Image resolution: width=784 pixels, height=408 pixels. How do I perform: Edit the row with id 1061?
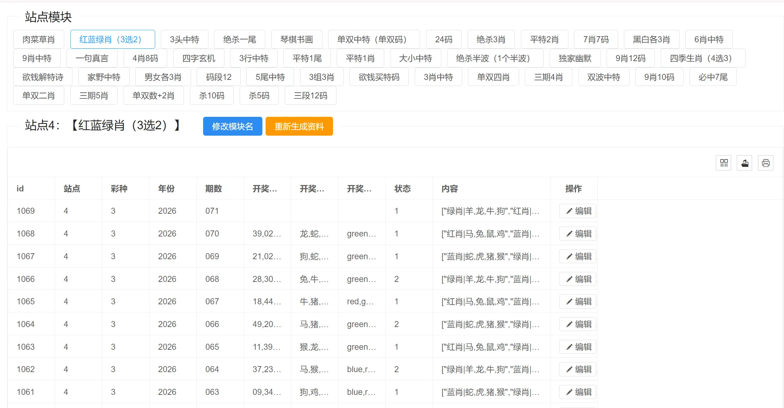pos(578,392)
